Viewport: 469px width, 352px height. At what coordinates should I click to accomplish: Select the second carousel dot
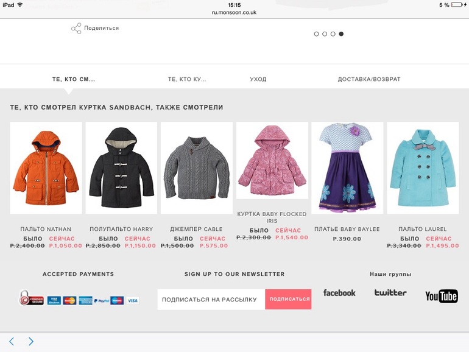[x=325, y=33]
